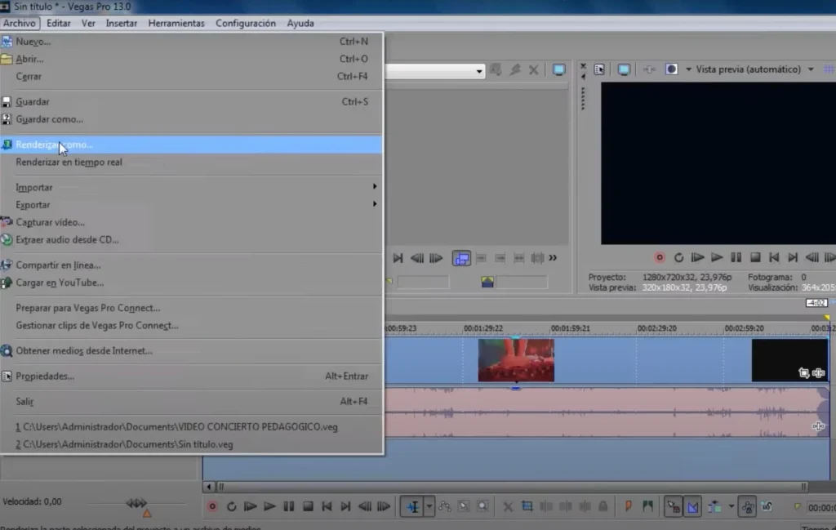Click the trimmer external monitor icon
This screenshot has height=530, width=836.
[558, 70]
